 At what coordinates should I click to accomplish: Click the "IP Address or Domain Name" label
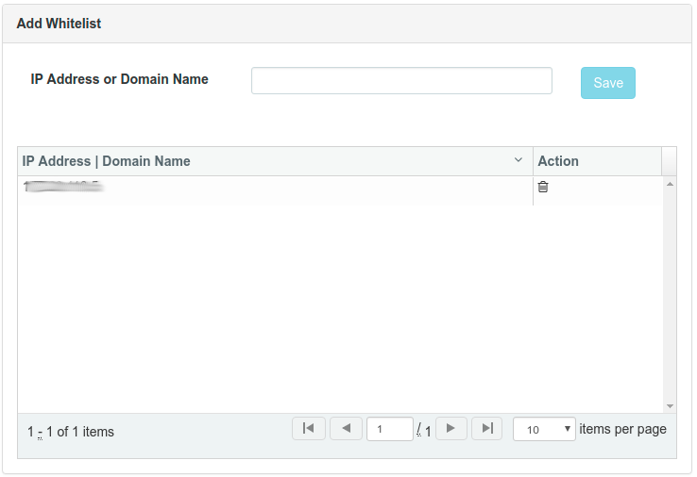(120, 79)
